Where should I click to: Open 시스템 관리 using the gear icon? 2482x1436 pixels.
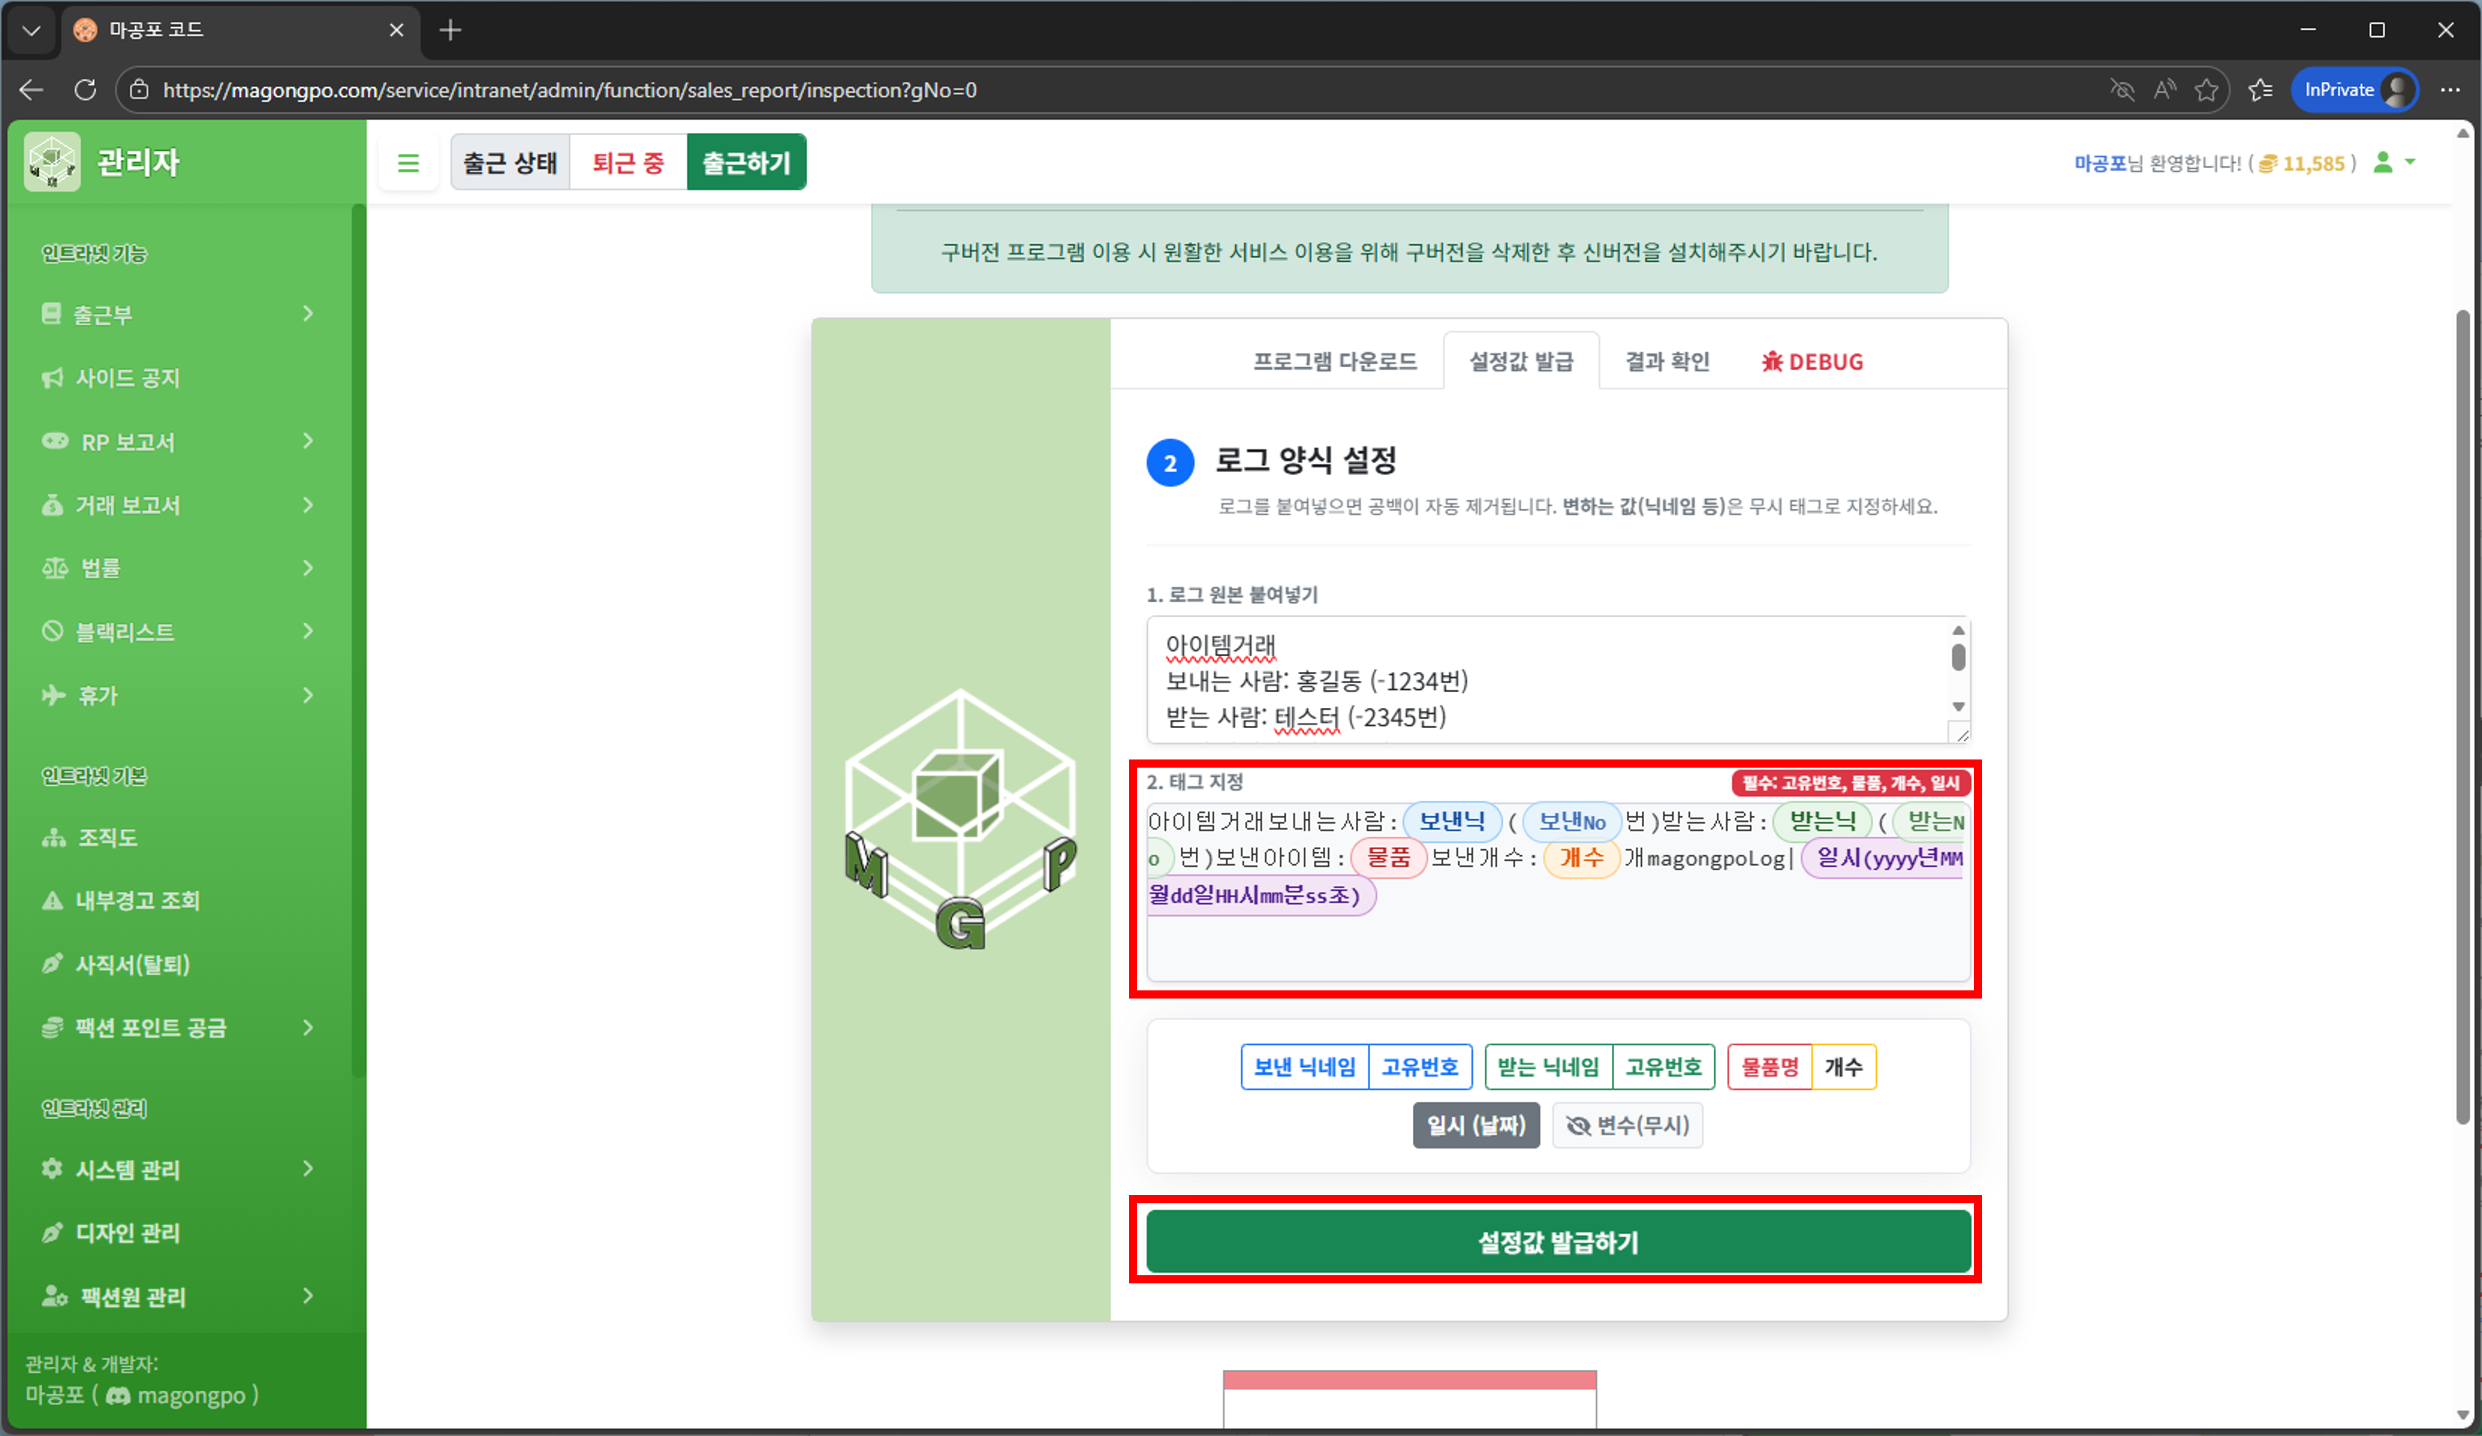coord(51,1169)
